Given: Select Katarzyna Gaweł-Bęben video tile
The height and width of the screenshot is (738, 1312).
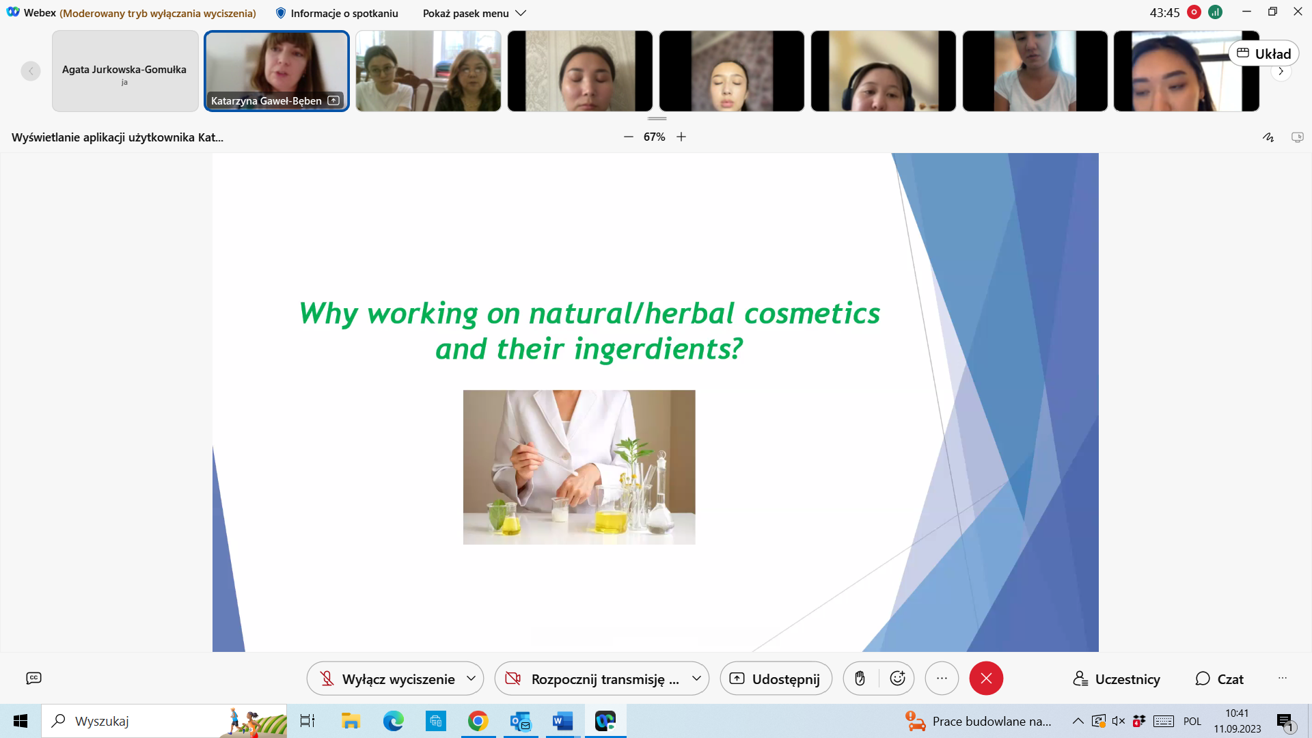Looking at the screenshot, I should click(x=277, y=71).
